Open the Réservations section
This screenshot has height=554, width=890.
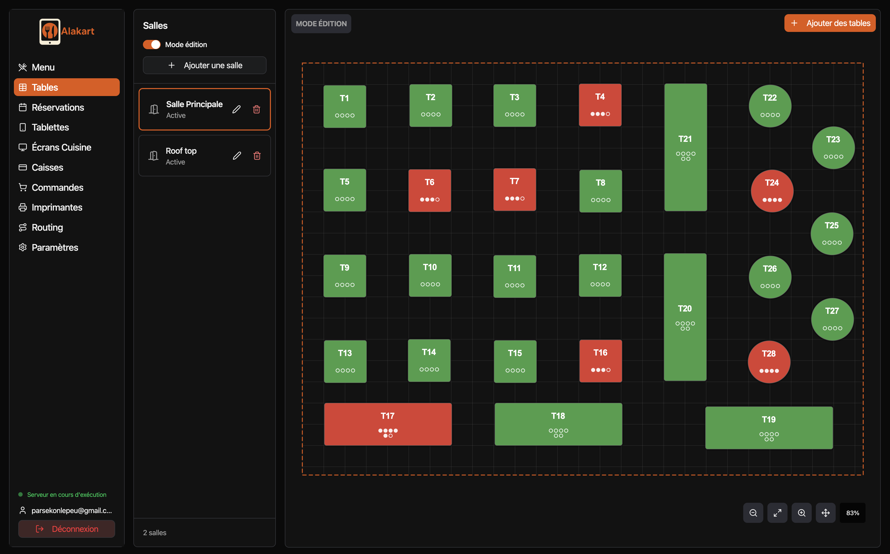57,107
